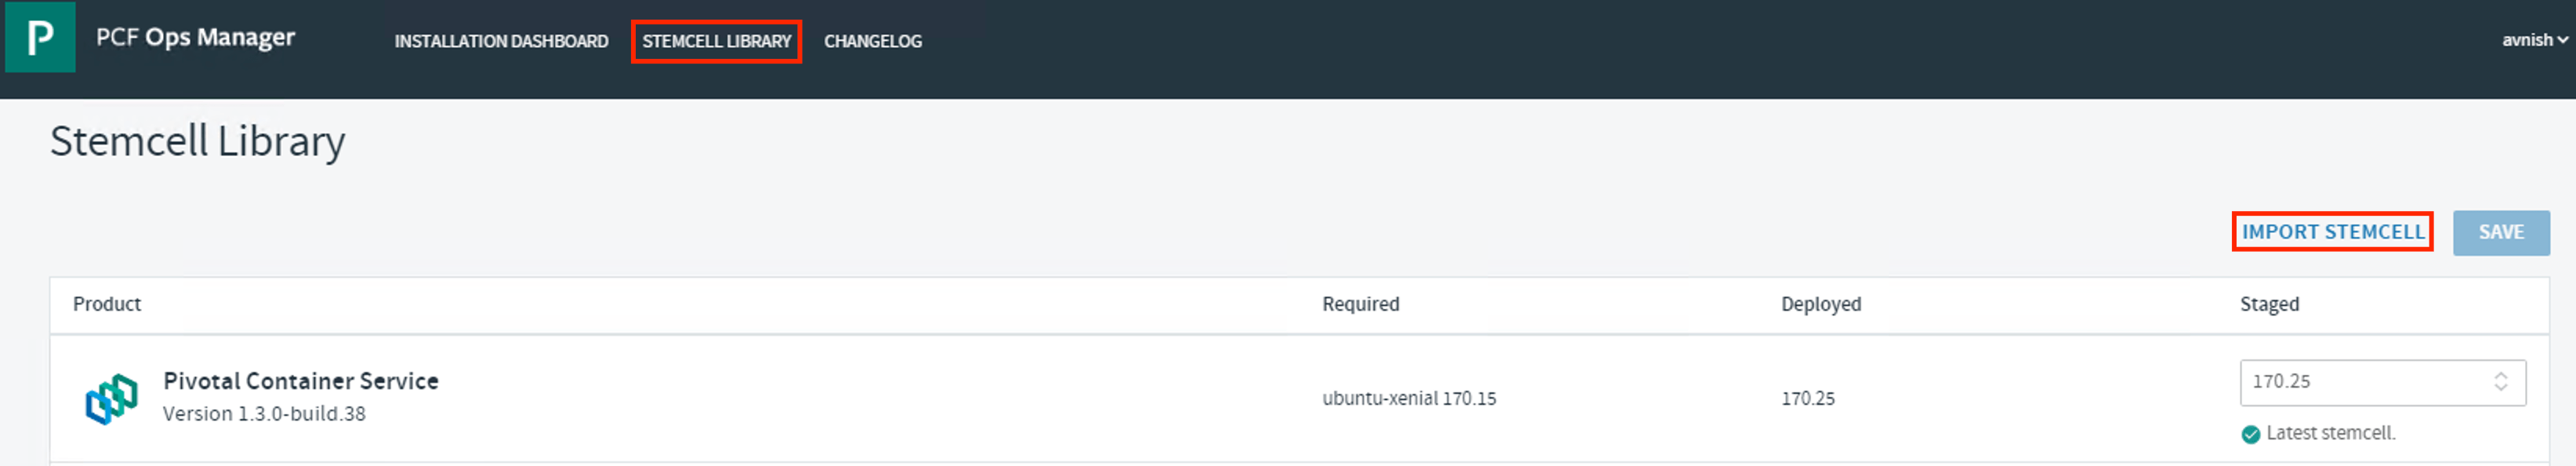Open the avnish user menu
The width and height of the screenshot is (2576, 466).
pyautogui.click(x=2527, y=40)
